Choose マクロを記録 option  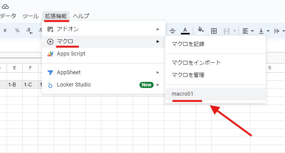[x=215, y=44]
